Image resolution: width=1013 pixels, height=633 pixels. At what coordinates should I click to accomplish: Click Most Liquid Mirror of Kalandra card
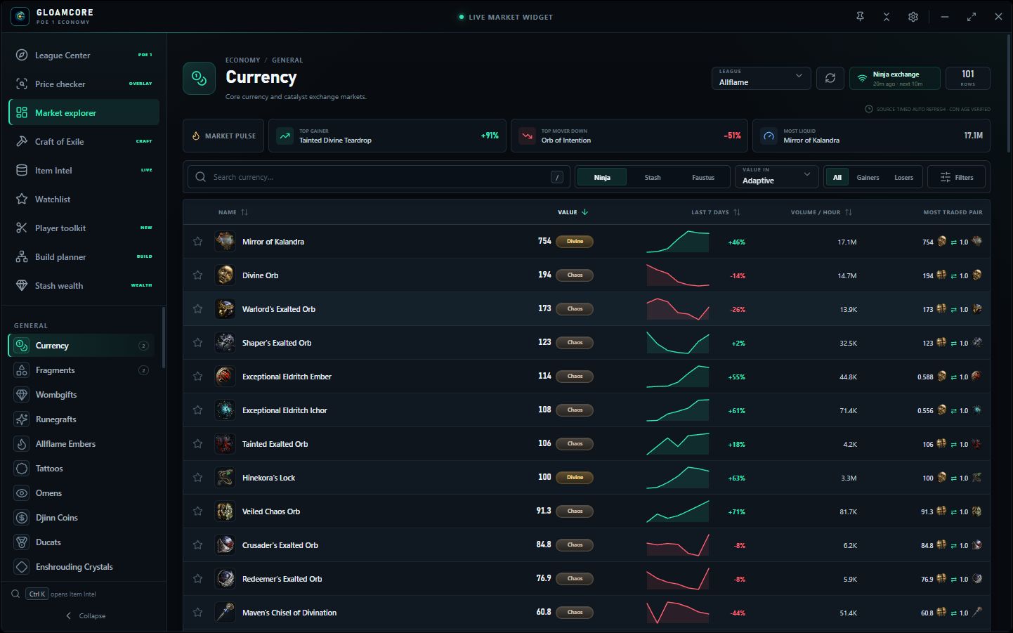coord(871,136)
